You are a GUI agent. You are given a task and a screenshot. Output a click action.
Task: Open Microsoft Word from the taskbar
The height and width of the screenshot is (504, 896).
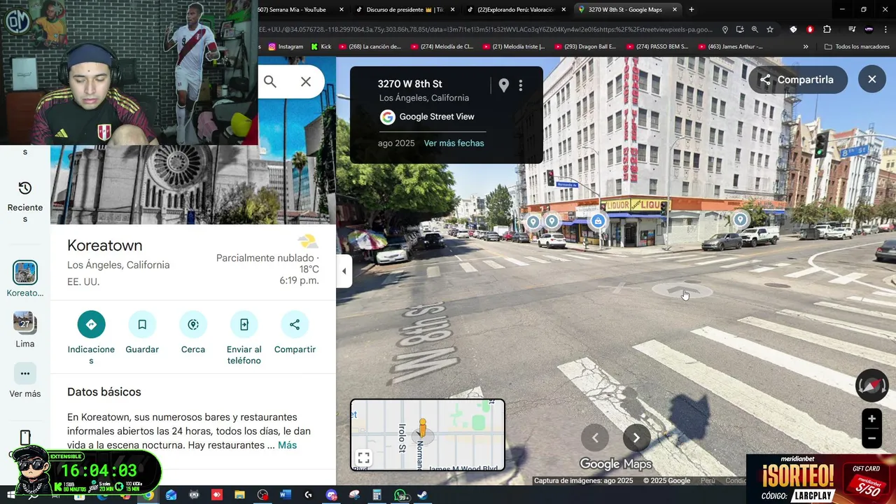285,495
